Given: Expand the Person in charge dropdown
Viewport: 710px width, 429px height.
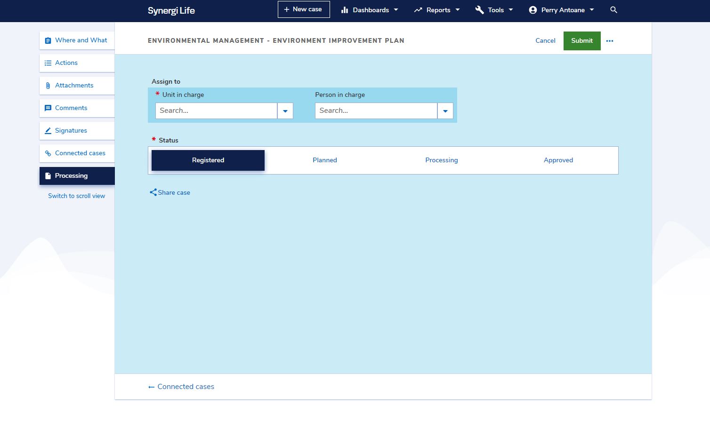Looking at the screenshot, I should pos(445,111).
